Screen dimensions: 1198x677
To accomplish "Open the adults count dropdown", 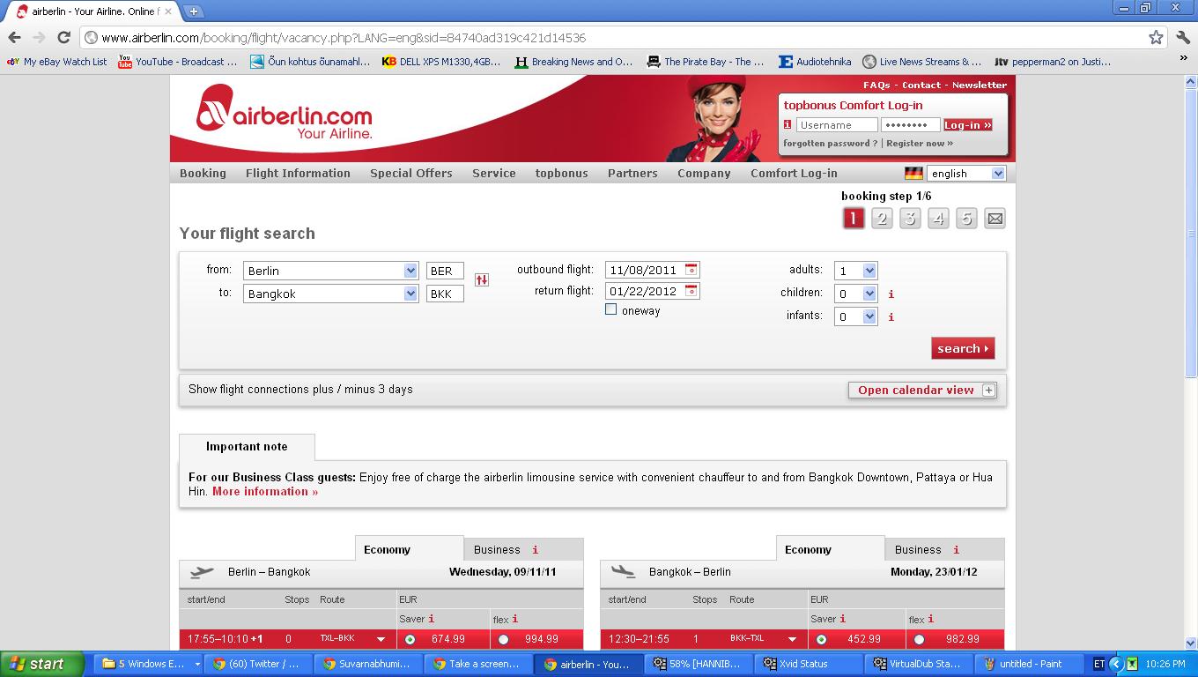I will [856, 271].
